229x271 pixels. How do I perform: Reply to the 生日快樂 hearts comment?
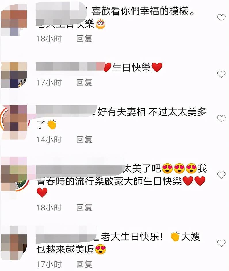pos(84,82)
